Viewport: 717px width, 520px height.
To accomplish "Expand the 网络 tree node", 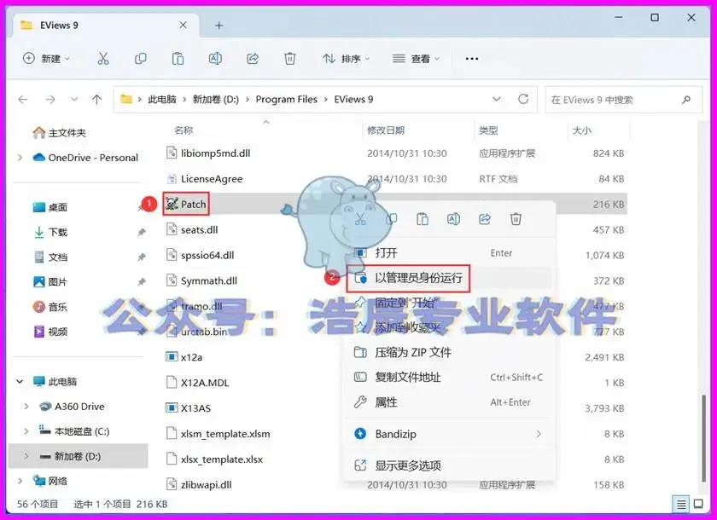I will tap(20, 481).
